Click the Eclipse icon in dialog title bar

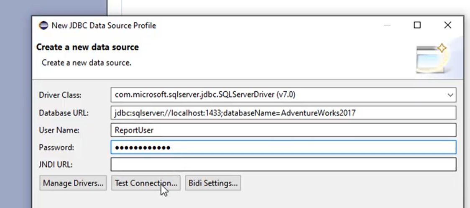43,25
